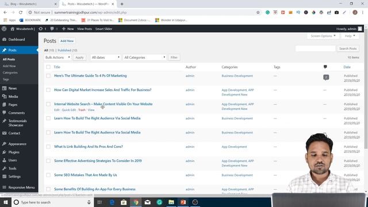Click the Settings sidebar icon
368x207 pixels.
[4, 177]
